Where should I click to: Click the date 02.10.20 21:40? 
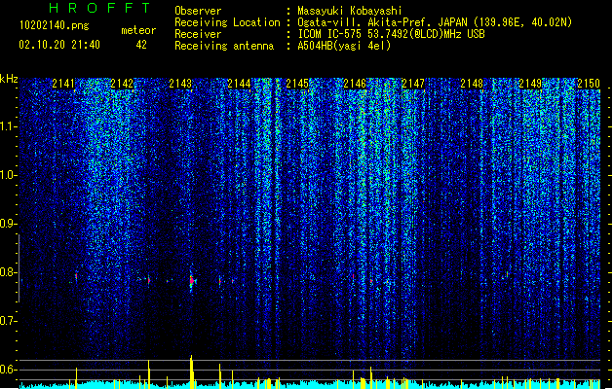pos(59,45)
